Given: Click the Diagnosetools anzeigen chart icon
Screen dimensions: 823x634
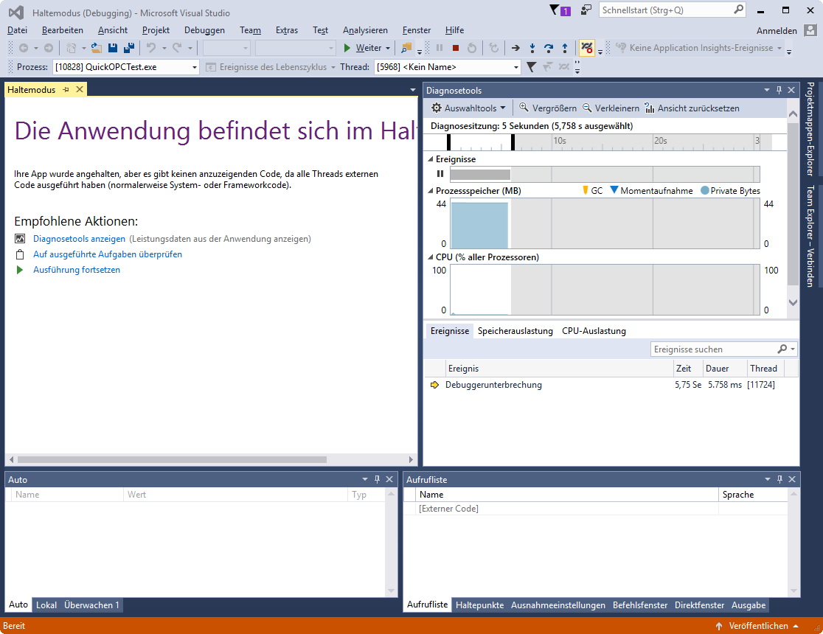Looking at the screenshot, I should point(20,239).
